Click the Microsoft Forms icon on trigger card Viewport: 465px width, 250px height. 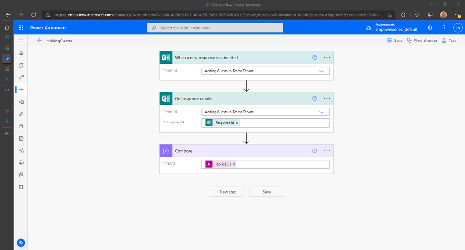point(166,58)
